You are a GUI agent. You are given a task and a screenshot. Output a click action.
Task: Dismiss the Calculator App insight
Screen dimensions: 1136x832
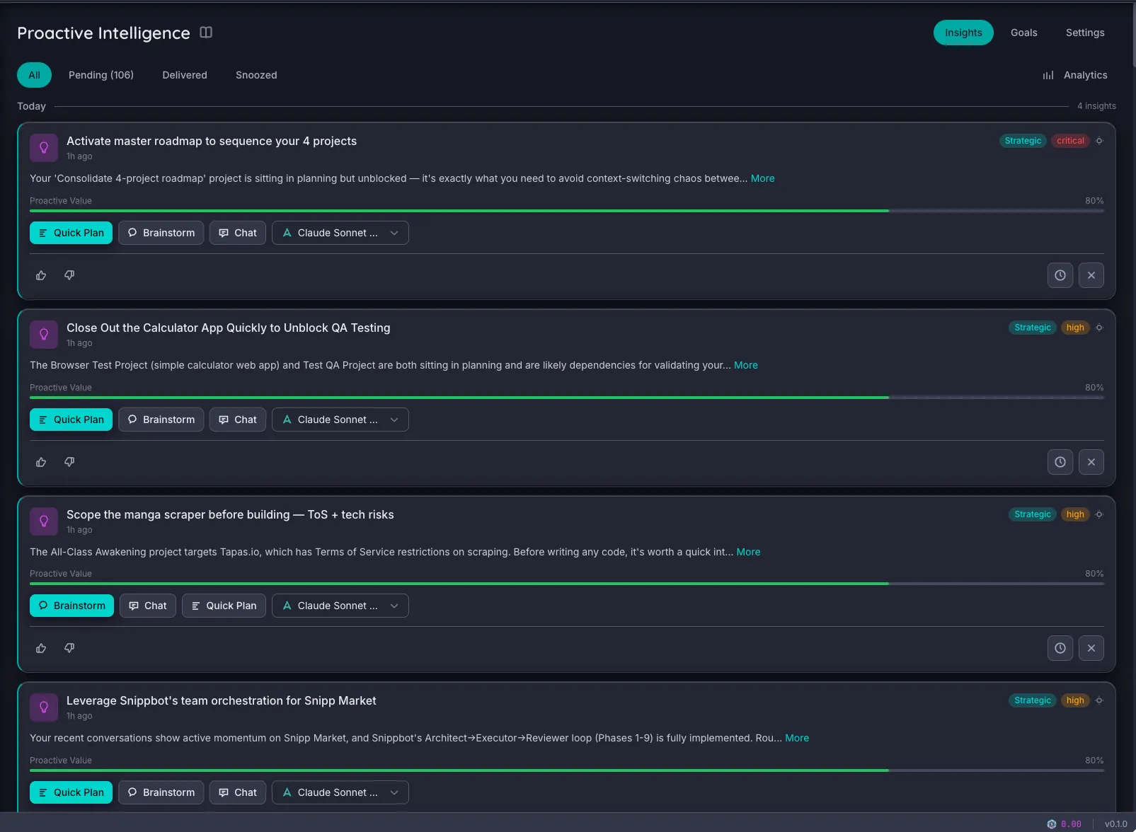(x=1091, y=462)
